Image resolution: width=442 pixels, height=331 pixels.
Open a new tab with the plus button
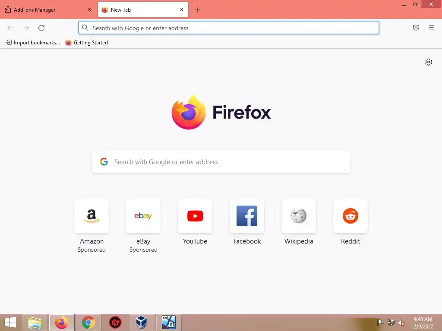click(x=197, y=10)
